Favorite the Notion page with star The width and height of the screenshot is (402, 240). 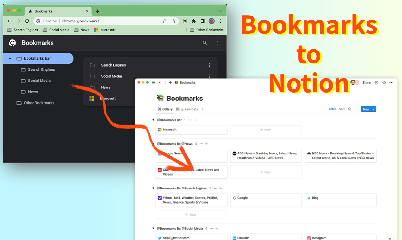click(384, 83)
